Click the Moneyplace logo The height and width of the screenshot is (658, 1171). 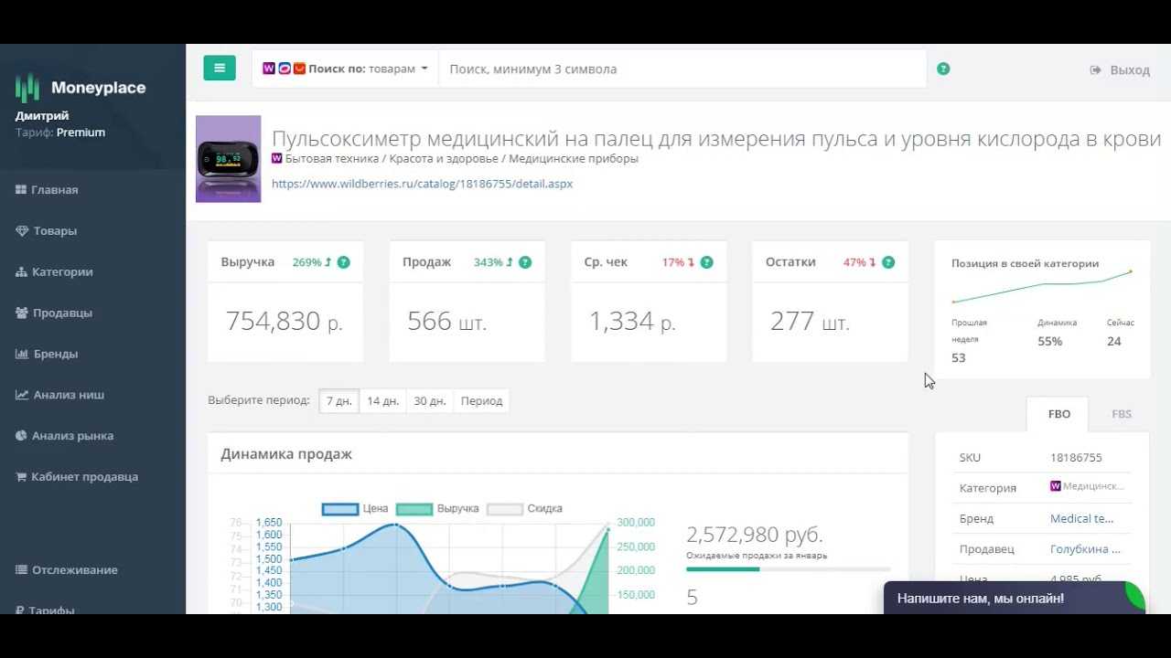(x=81, y=88)
